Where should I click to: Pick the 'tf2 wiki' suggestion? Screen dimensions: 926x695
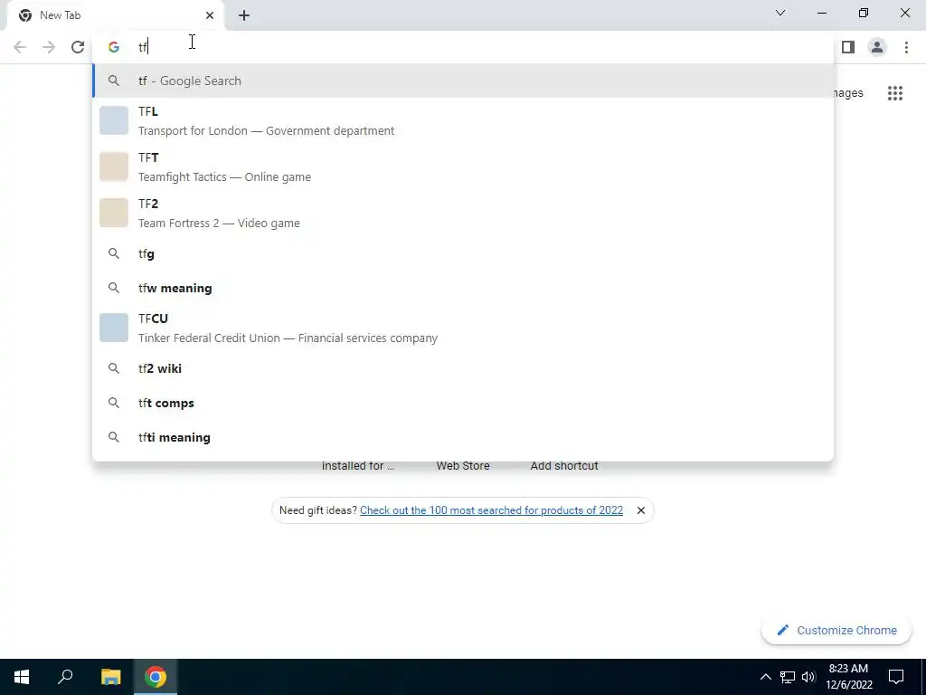pyautogui.click(x=463, y=368)
